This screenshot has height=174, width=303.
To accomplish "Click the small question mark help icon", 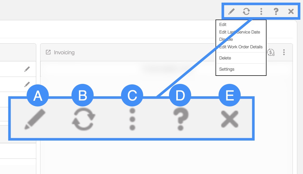I will pos(276,11).
